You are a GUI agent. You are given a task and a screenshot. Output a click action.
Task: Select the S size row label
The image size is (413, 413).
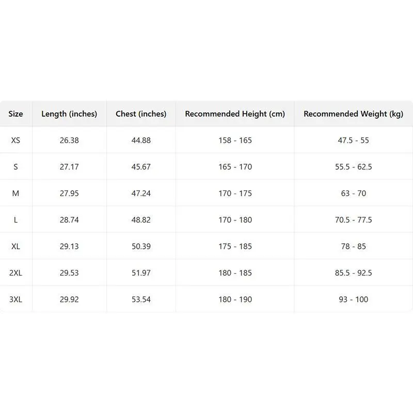(15, 167)
